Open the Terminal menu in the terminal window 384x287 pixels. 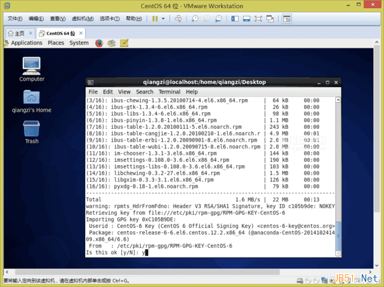[169, 92]
